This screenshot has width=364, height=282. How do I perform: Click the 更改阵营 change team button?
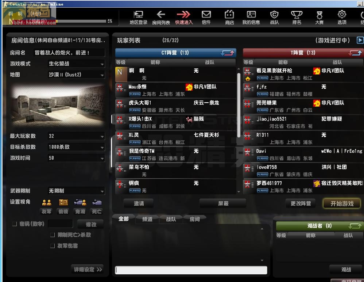[x=301, y=203]
